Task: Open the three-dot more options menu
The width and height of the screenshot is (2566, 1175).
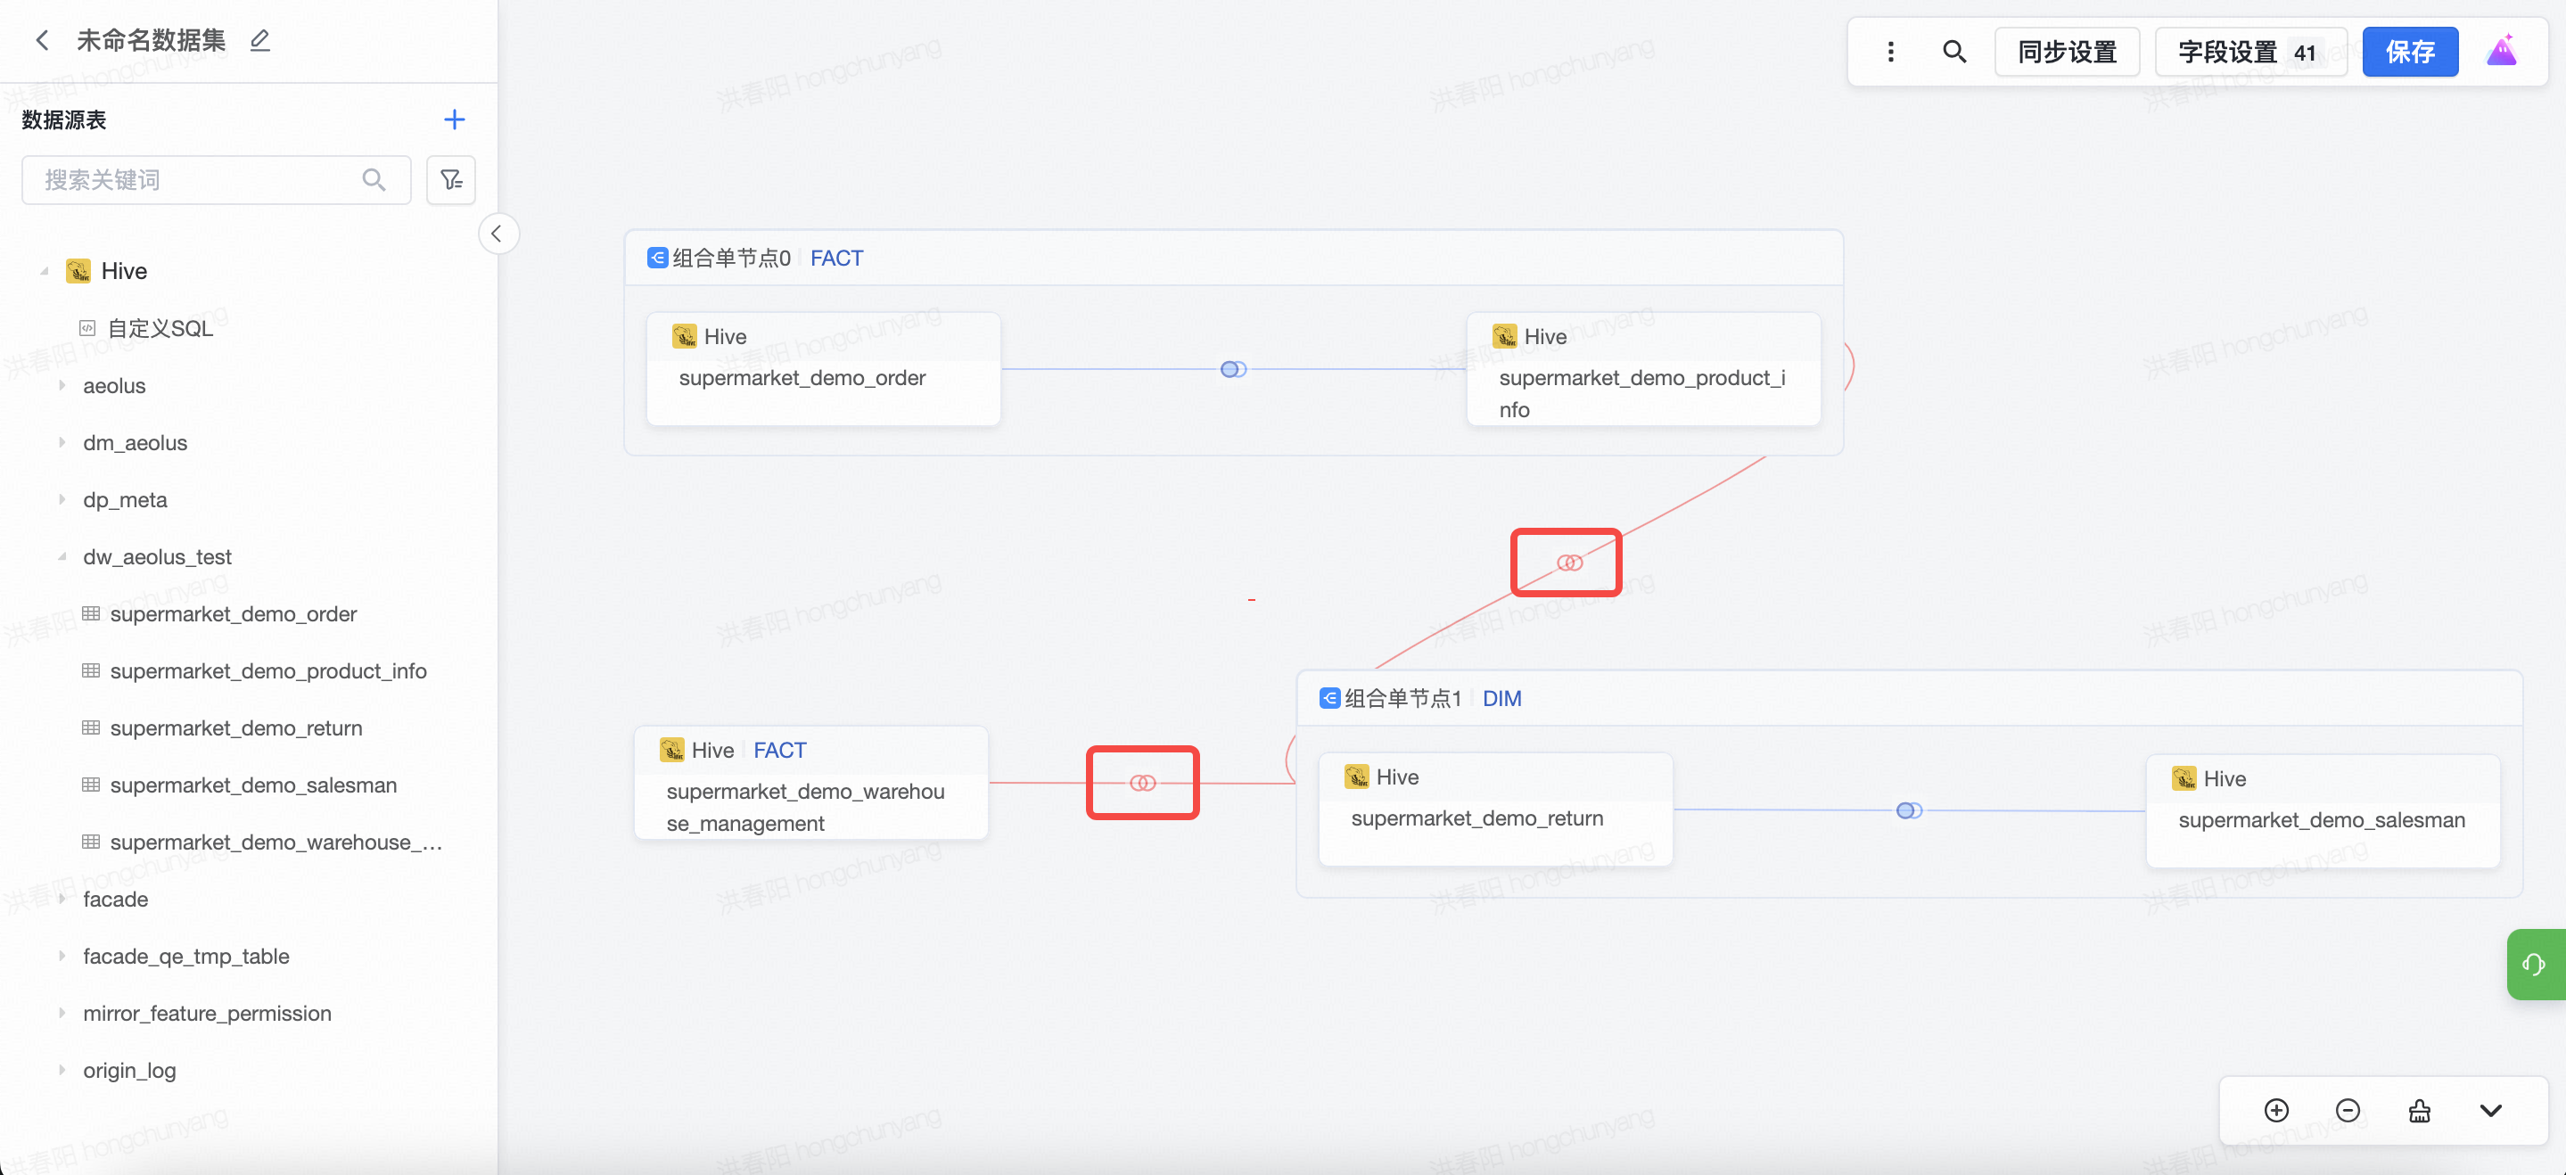Action: tap(1891, 52)
